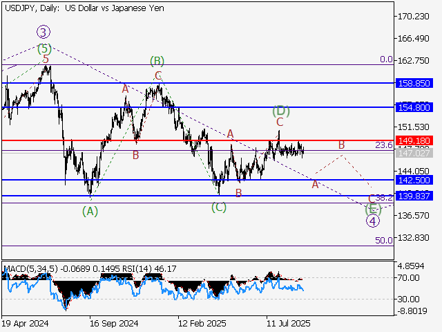Click the circled purple wave 3 marker
The width and height of the screenshot is (442, 332).
click(x=44, y=32)
